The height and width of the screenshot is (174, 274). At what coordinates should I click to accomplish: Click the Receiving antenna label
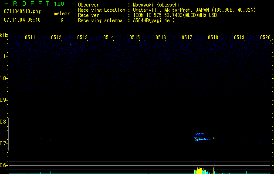coord(100,20)
